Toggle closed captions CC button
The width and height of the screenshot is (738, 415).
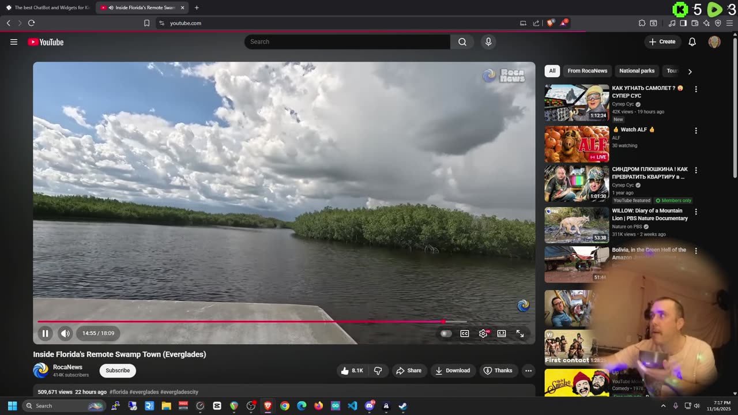coord(465,333)
